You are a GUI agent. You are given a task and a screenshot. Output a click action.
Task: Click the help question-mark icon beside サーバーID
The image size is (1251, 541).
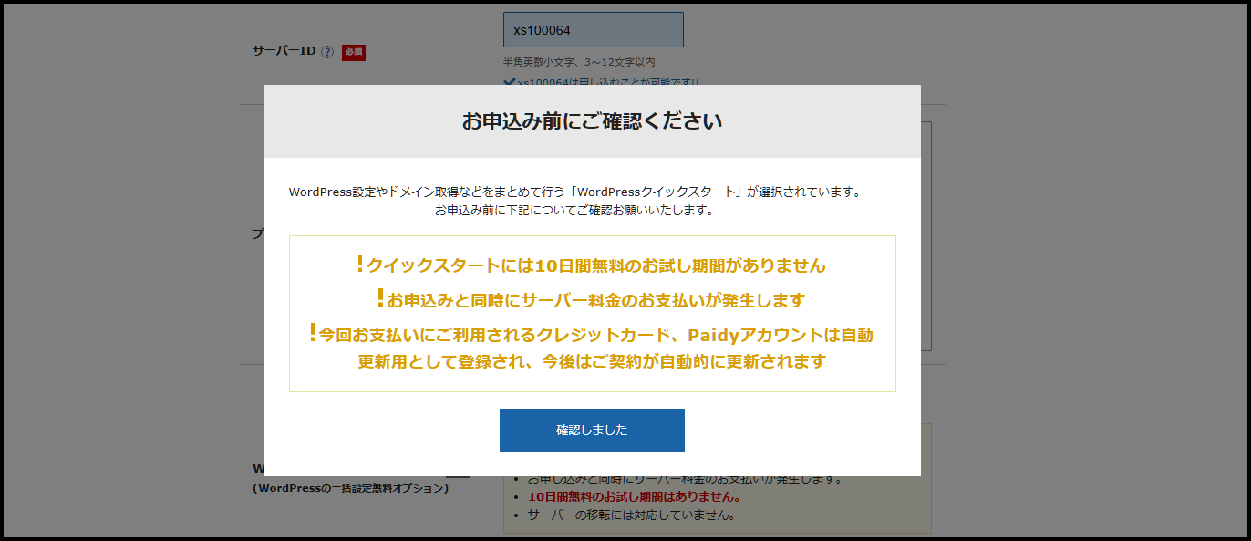327,52
